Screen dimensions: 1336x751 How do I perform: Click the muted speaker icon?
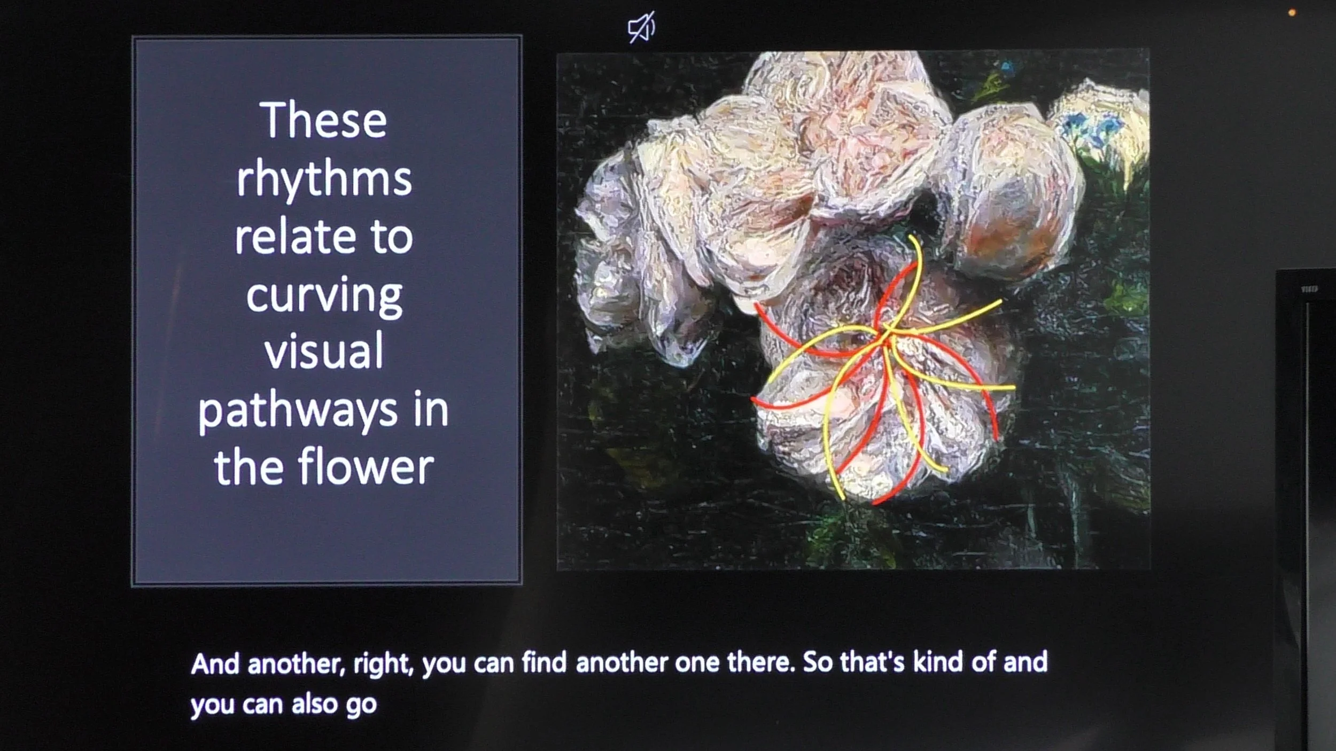641,28
